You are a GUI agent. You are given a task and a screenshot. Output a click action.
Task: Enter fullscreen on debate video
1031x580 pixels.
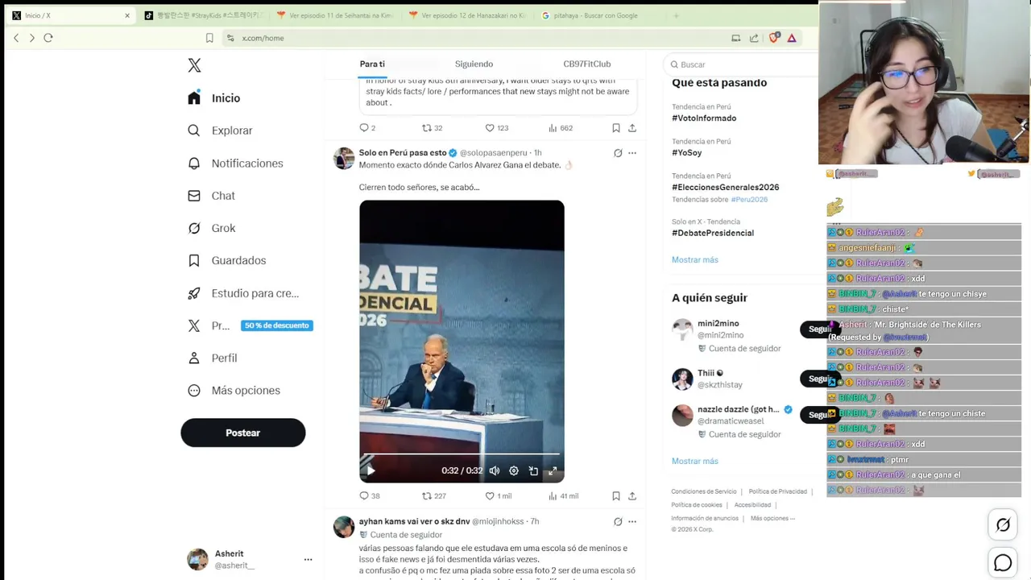coord(553,471)
